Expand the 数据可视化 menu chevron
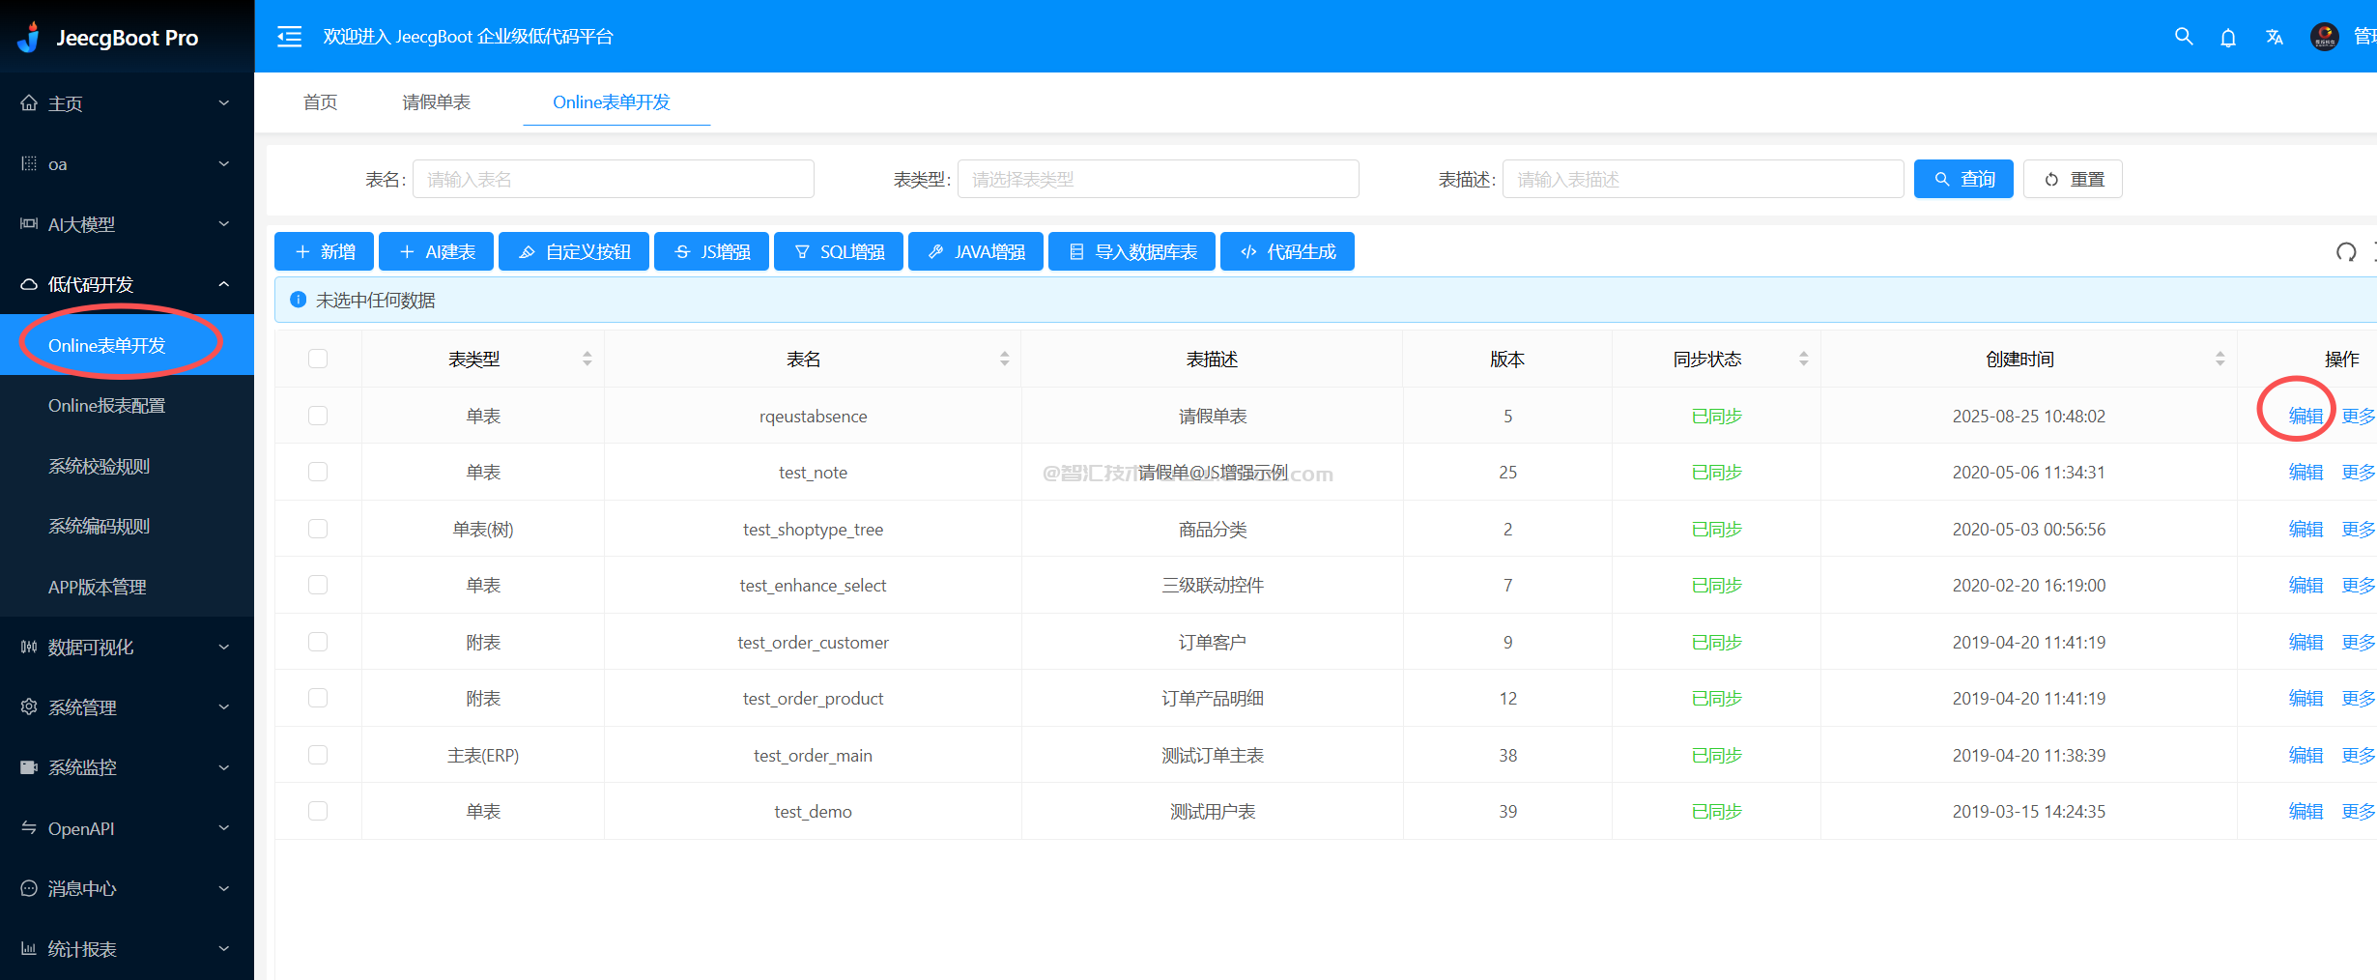Screen dimensions: 2377x980 pyautogui.click(x=224, y=647)
